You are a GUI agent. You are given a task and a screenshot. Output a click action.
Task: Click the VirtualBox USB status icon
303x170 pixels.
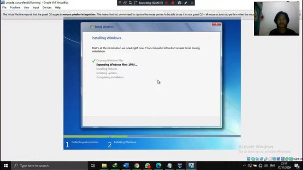[266, 159]
